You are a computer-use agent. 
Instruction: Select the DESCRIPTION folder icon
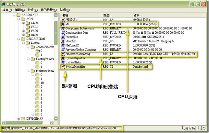pyautogui.click(x=23, y=39)
